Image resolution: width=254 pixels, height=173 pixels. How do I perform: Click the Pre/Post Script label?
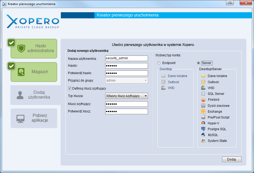click(218, 117)
